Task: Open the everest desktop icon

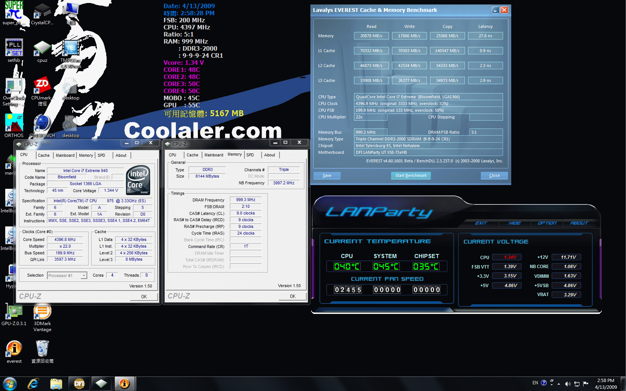Action: [14, 352]
